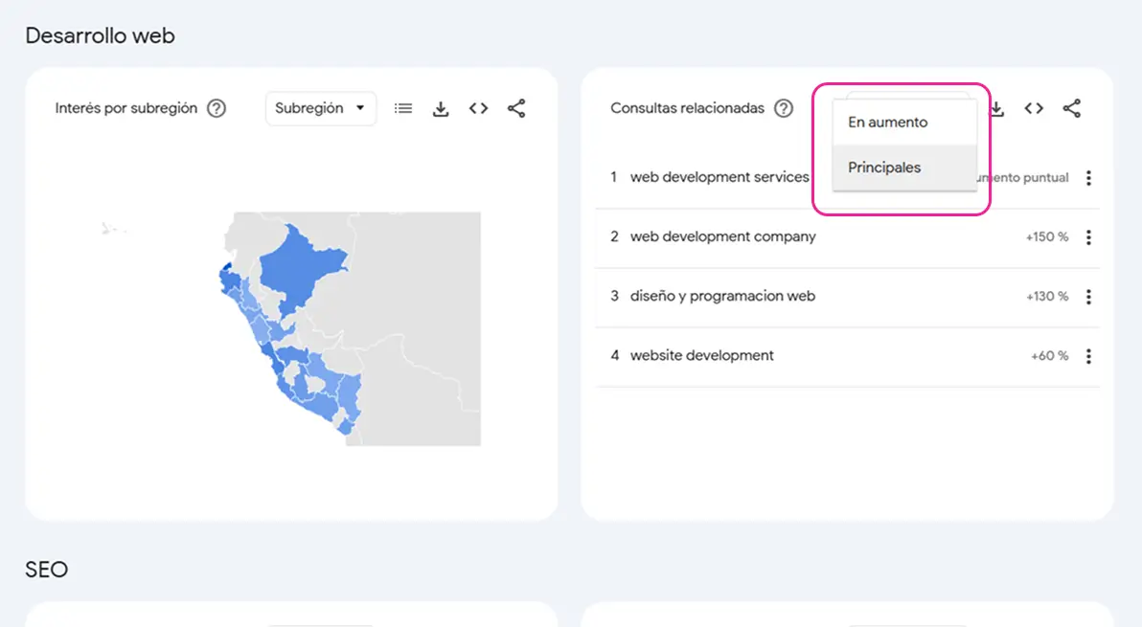
Task: Select En aumento option
Action: point(904,123)
